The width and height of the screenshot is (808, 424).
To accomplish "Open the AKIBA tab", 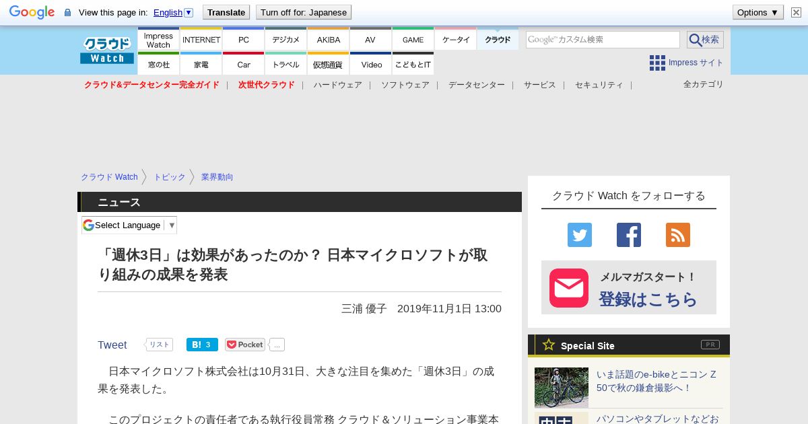I will pos(329,40).
